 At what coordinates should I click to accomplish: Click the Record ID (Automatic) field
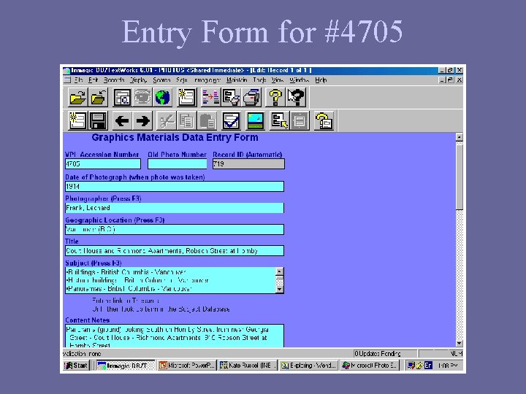pos(248,164)
